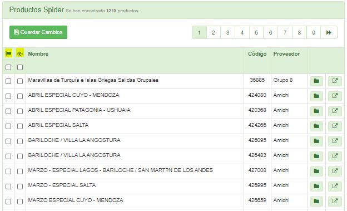Select product name ABRIL ESPECIAL PATAGONIA - USHUAIA

[79, 110]
